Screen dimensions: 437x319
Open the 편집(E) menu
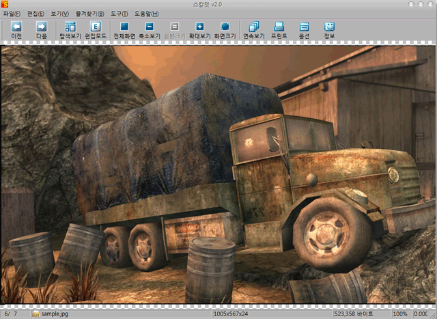click(x=36, y=14)
